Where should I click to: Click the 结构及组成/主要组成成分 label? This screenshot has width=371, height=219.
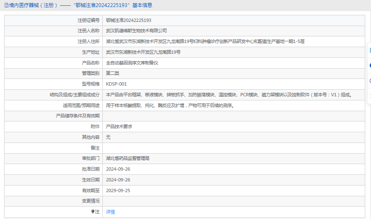point(75,95)
